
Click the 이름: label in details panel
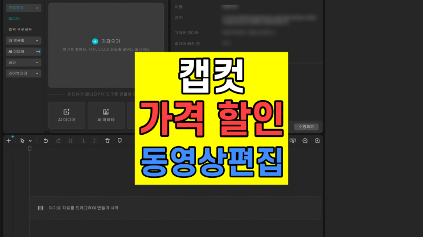coord(179,7)
